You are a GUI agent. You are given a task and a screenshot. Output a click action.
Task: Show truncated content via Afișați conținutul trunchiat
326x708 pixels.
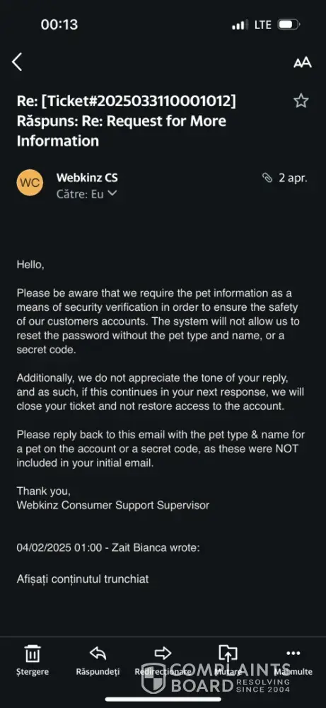tap(83, 579)
